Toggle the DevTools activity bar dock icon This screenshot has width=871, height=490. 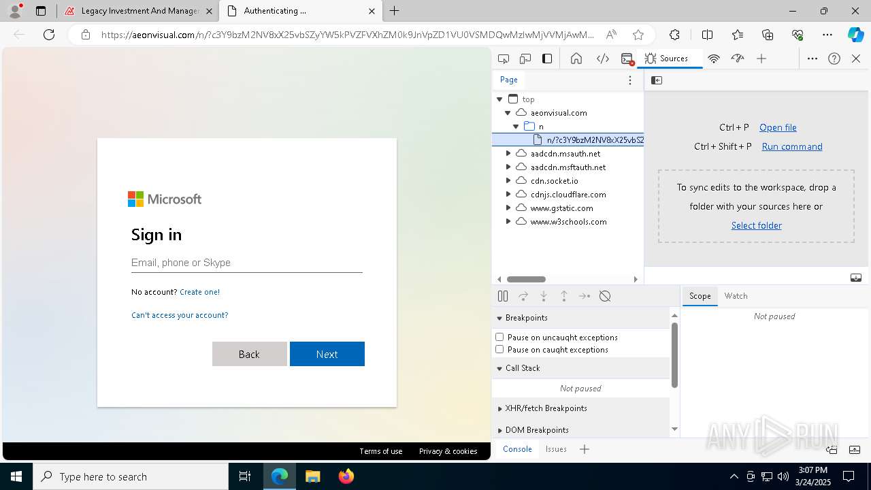pos(547,59)
